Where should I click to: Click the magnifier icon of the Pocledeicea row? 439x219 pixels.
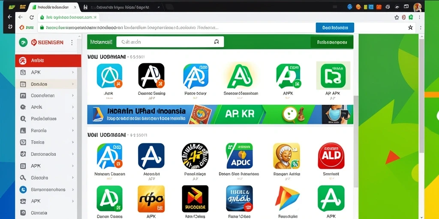click(23, 119)
